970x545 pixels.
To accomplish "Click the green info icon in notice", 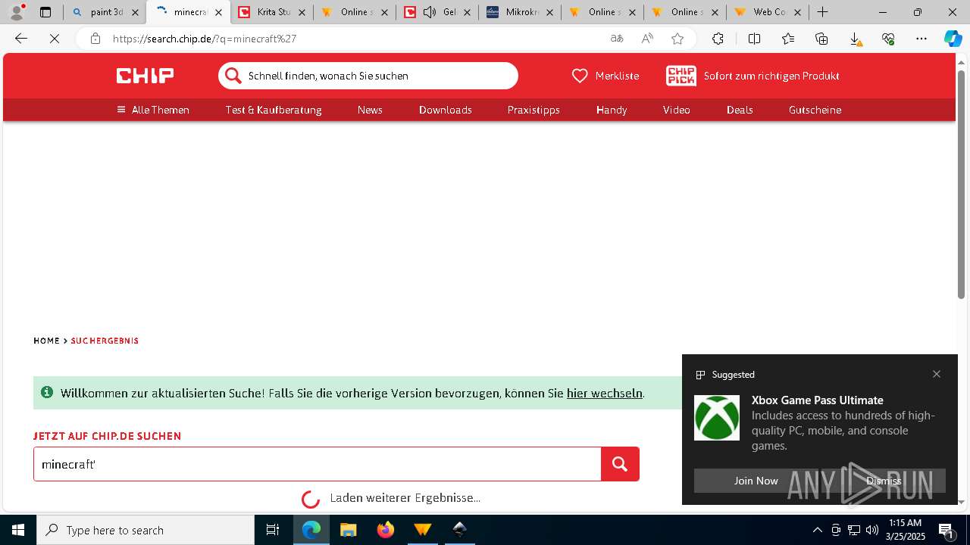I will coord(47,392).
